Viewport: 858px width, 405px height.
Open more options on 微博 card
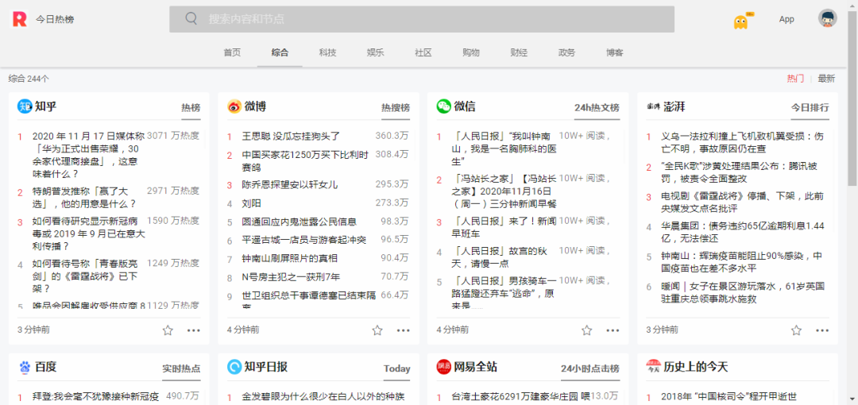[404, 330]
